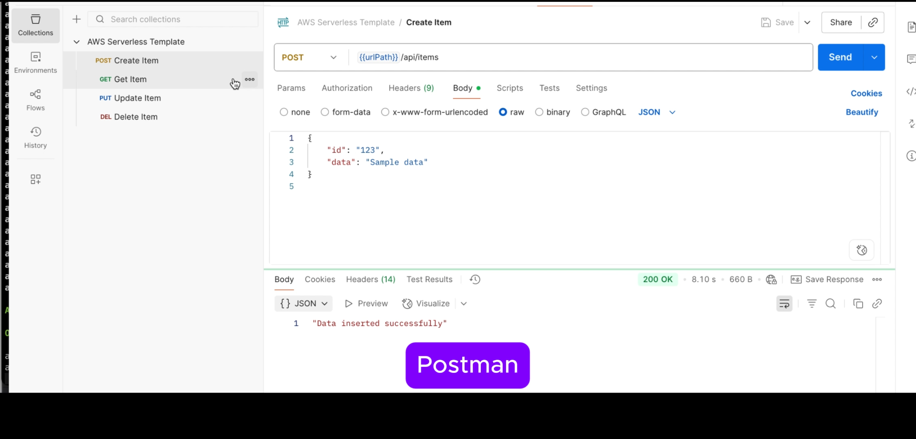Click the Send button
Screen dimensions: 916x439
(840, 57)
